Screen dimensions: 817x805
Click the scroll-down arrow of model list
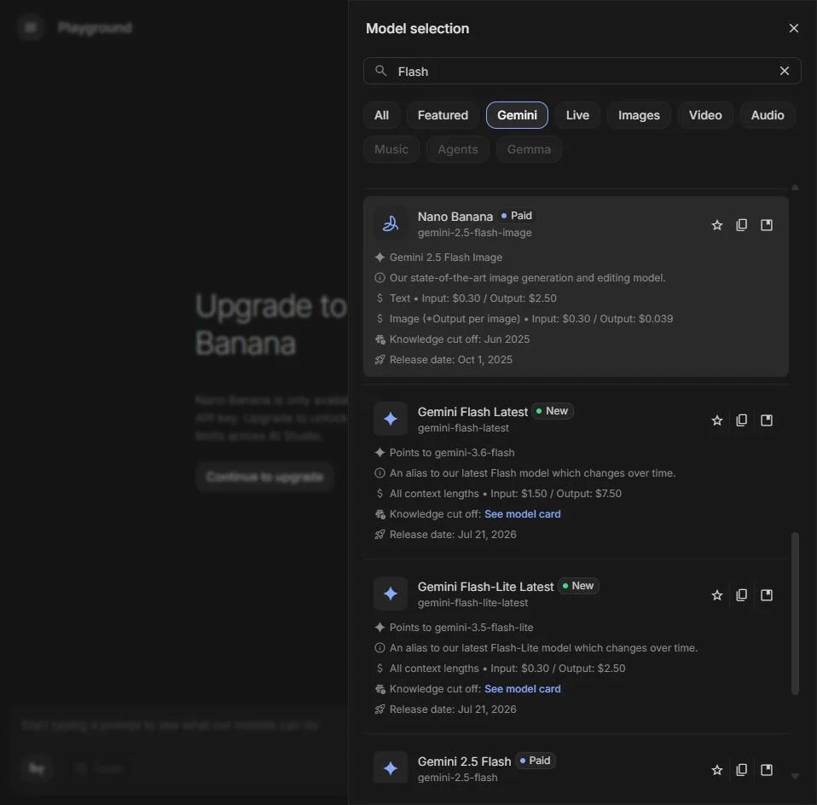795,776
